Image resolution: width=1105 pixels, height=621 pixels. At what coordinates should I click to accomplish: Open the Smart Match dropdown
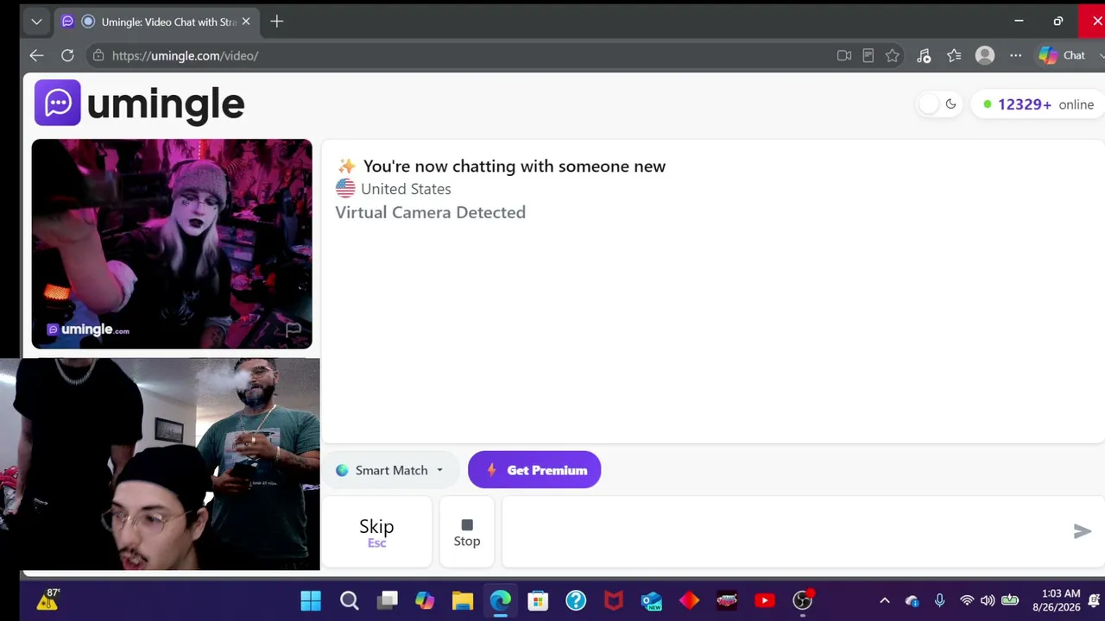[390, 470]
